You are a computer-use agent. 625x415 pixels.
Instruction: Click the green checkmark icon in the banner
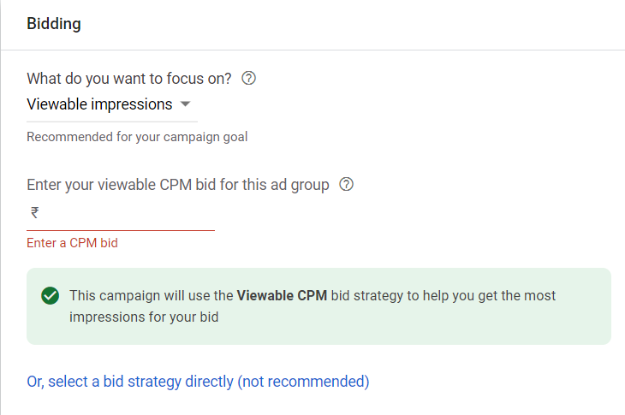50,296
